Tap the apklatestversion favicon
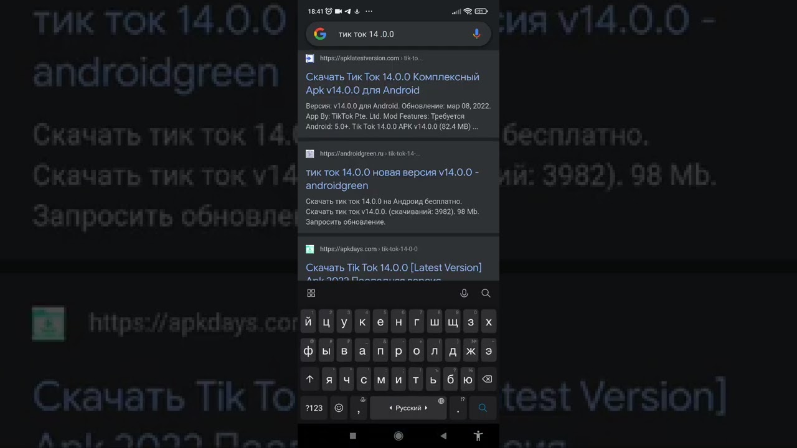Viewport: 797px width, 448px height. point(309,58)
